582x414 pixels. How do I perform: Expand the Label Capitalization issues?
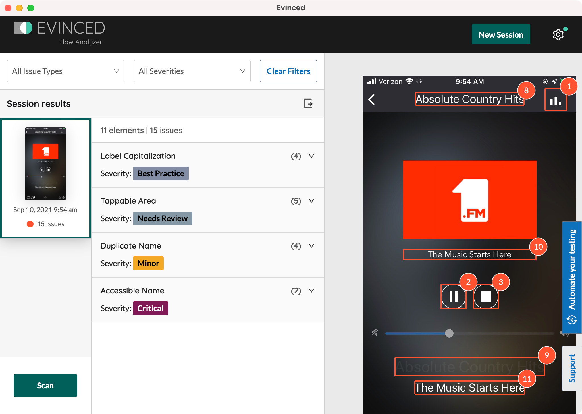click(312, 156)
